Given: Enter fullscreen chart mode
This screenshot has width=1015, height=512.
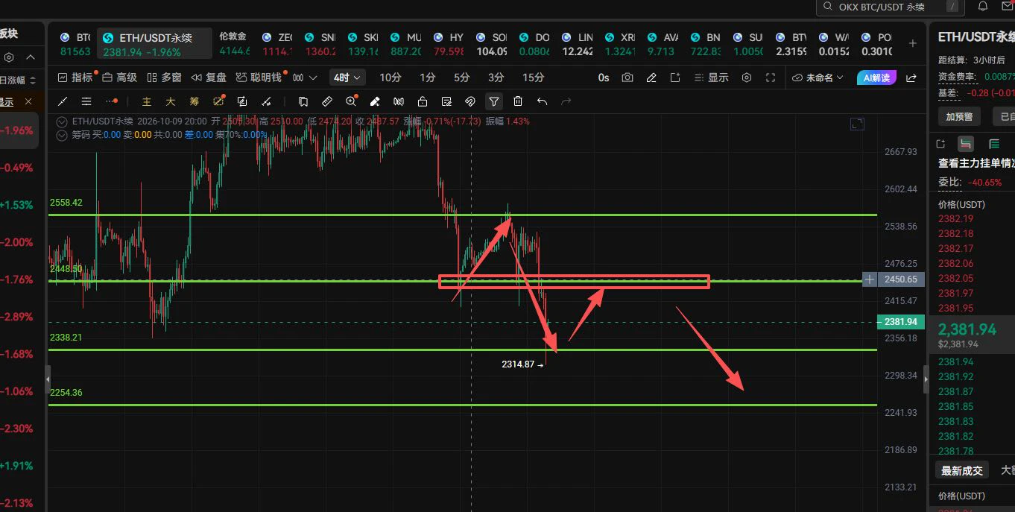Looking at the screenshot, I should (771, 78).
